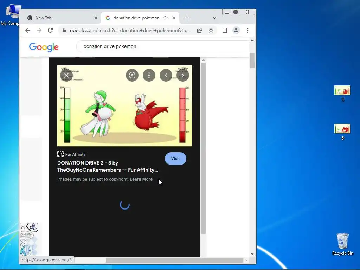This screenshot has width=360, height=270.
Task: Click the padlock site info icon
Action: point(64,30)
